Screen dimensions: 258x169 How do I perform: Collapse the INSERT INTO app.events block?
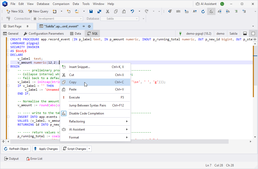[x=8, y=117]
